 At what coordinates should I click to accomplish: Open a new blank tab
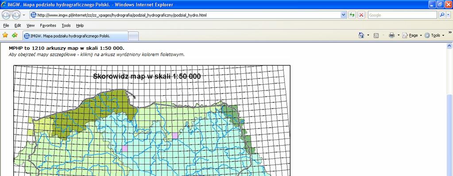[x=133, y=36]
